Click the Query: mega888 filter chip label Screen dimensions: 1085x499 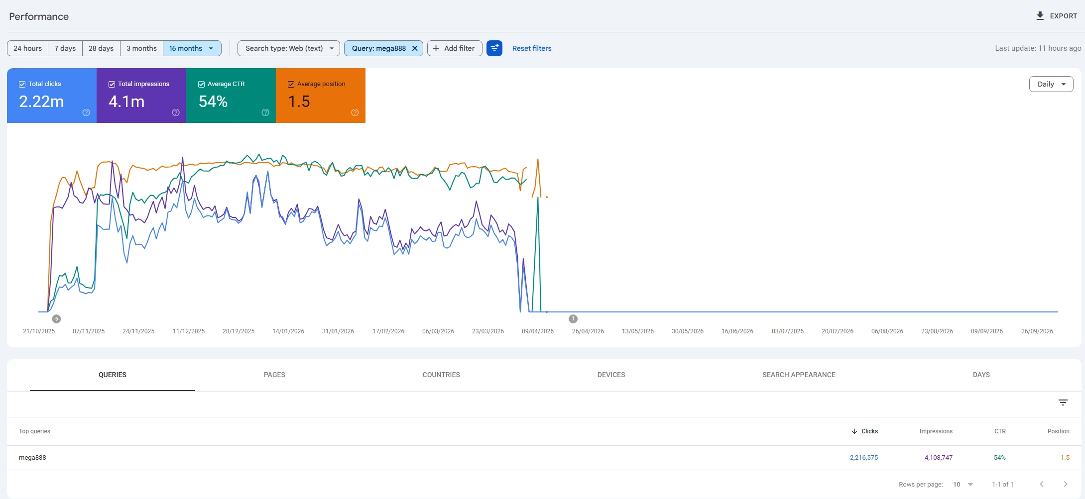coord(378,48)
